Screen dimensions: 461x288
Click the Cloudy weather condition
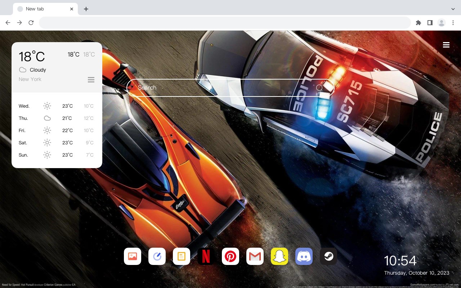point(38,70)
